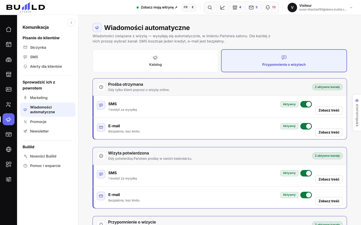
Task: Switch to the Katalog tab
Action: point(155,61)
